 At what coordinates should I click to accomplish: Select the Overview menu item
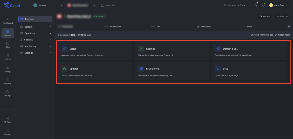click(x=35, y=19)
